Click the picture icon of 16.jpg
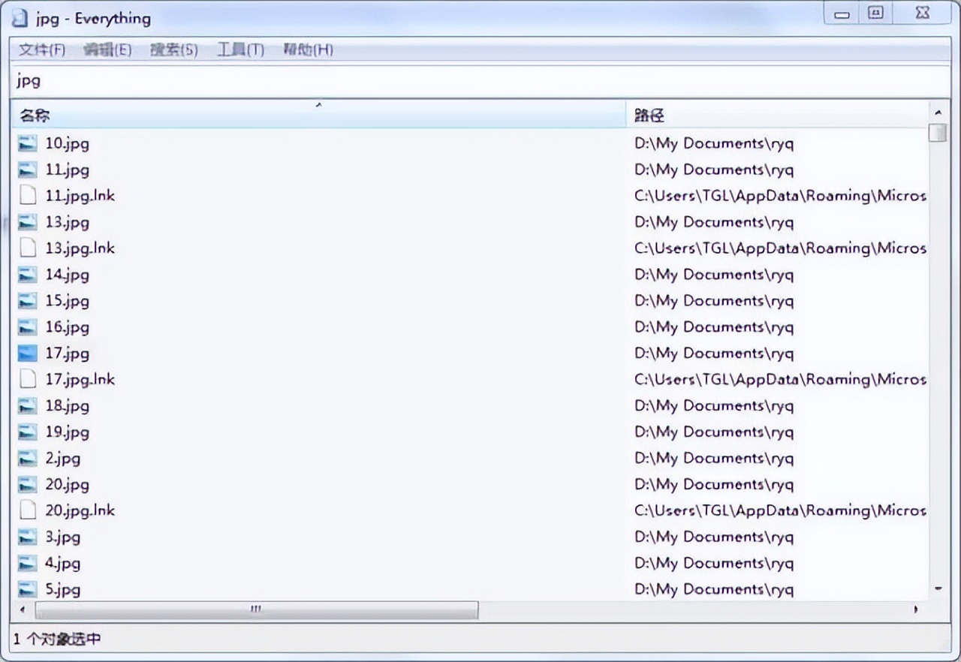Viewport: 961px width, 662px height. [28, 327]
